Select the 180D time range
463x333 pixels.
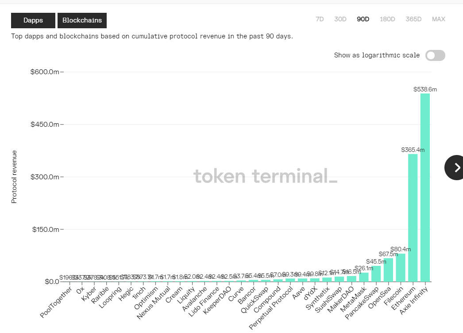pyautogui.click(x=387, y=19)
